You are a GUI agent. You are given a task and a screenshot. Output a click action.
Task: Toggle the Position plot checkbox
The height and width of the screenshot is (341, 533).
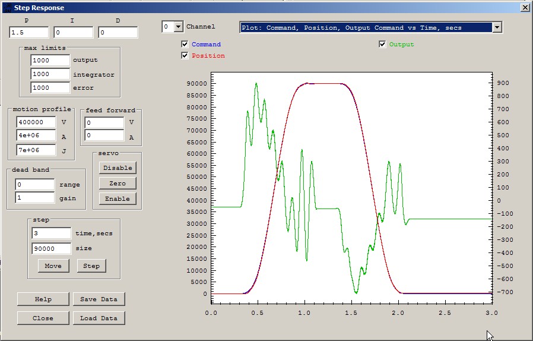tap(185, 56)
